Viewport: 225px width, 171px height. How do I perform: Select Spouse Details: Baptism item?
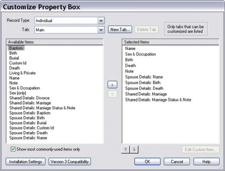point(30,113)
